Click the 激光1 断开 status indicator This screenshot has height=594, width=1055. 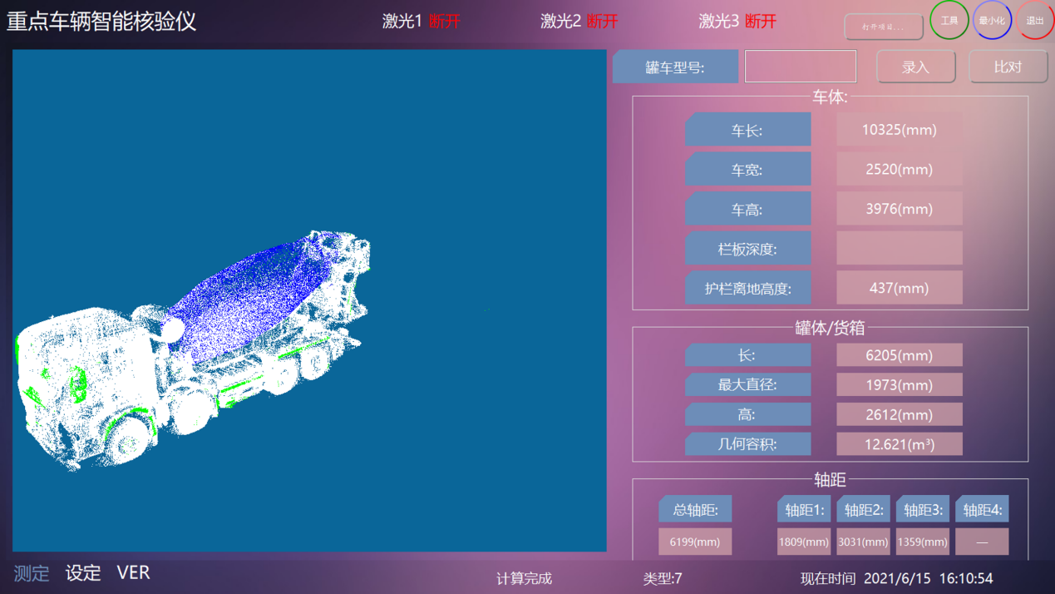(x=421, y=22)
